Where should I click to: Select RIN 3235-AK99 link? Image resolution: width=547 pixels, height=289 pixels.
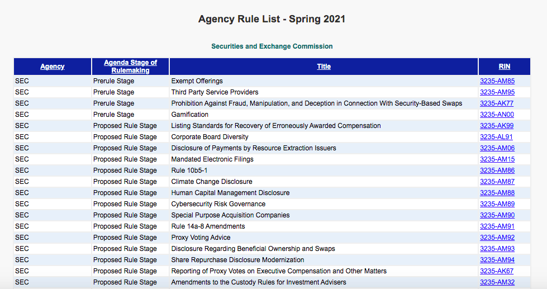click(x=496, y=126)
